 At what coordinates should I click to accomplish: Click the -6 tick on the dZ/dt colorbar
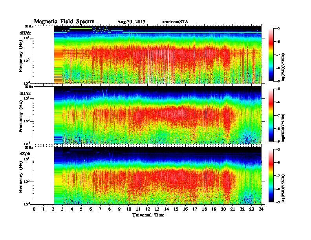click(278, 162)
